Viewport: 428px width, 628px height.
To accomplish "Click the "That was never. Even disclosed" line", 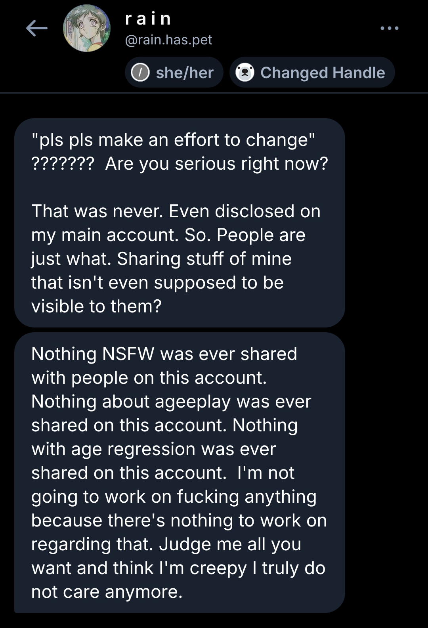I will [176, 211].
